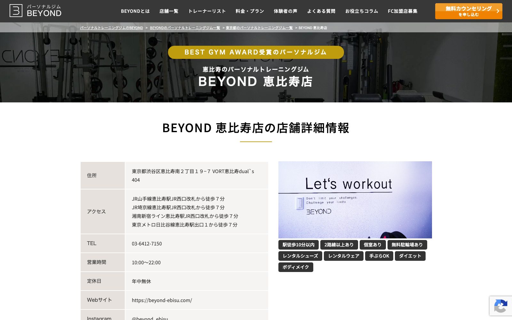Select the レンタルシューズ tag
512x320 pixels.
(x=300, y=256)
